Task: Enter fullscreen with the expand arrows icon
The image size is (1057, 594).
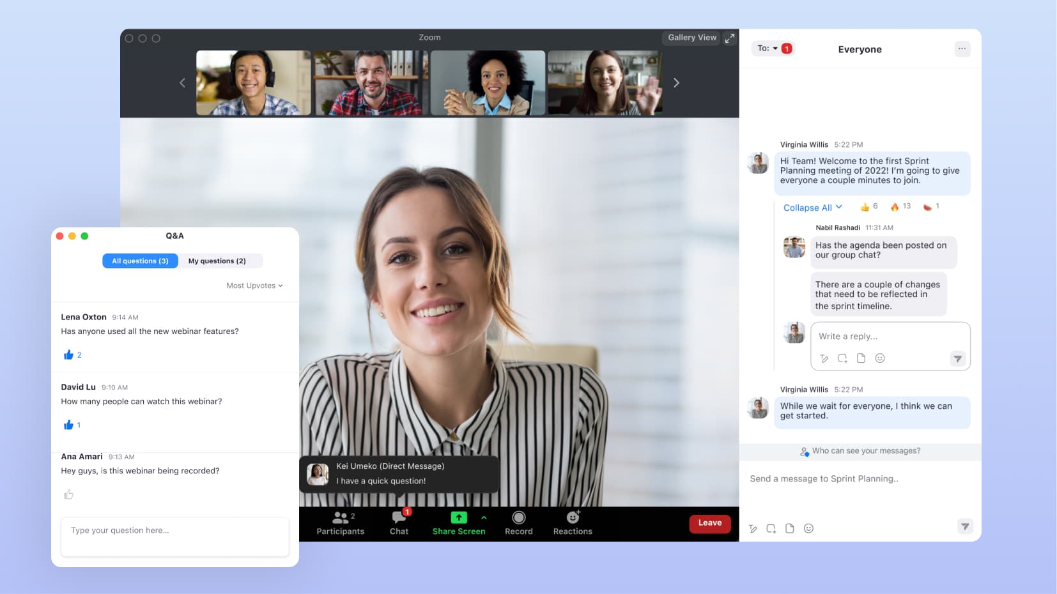Action: tap(729, 38)
